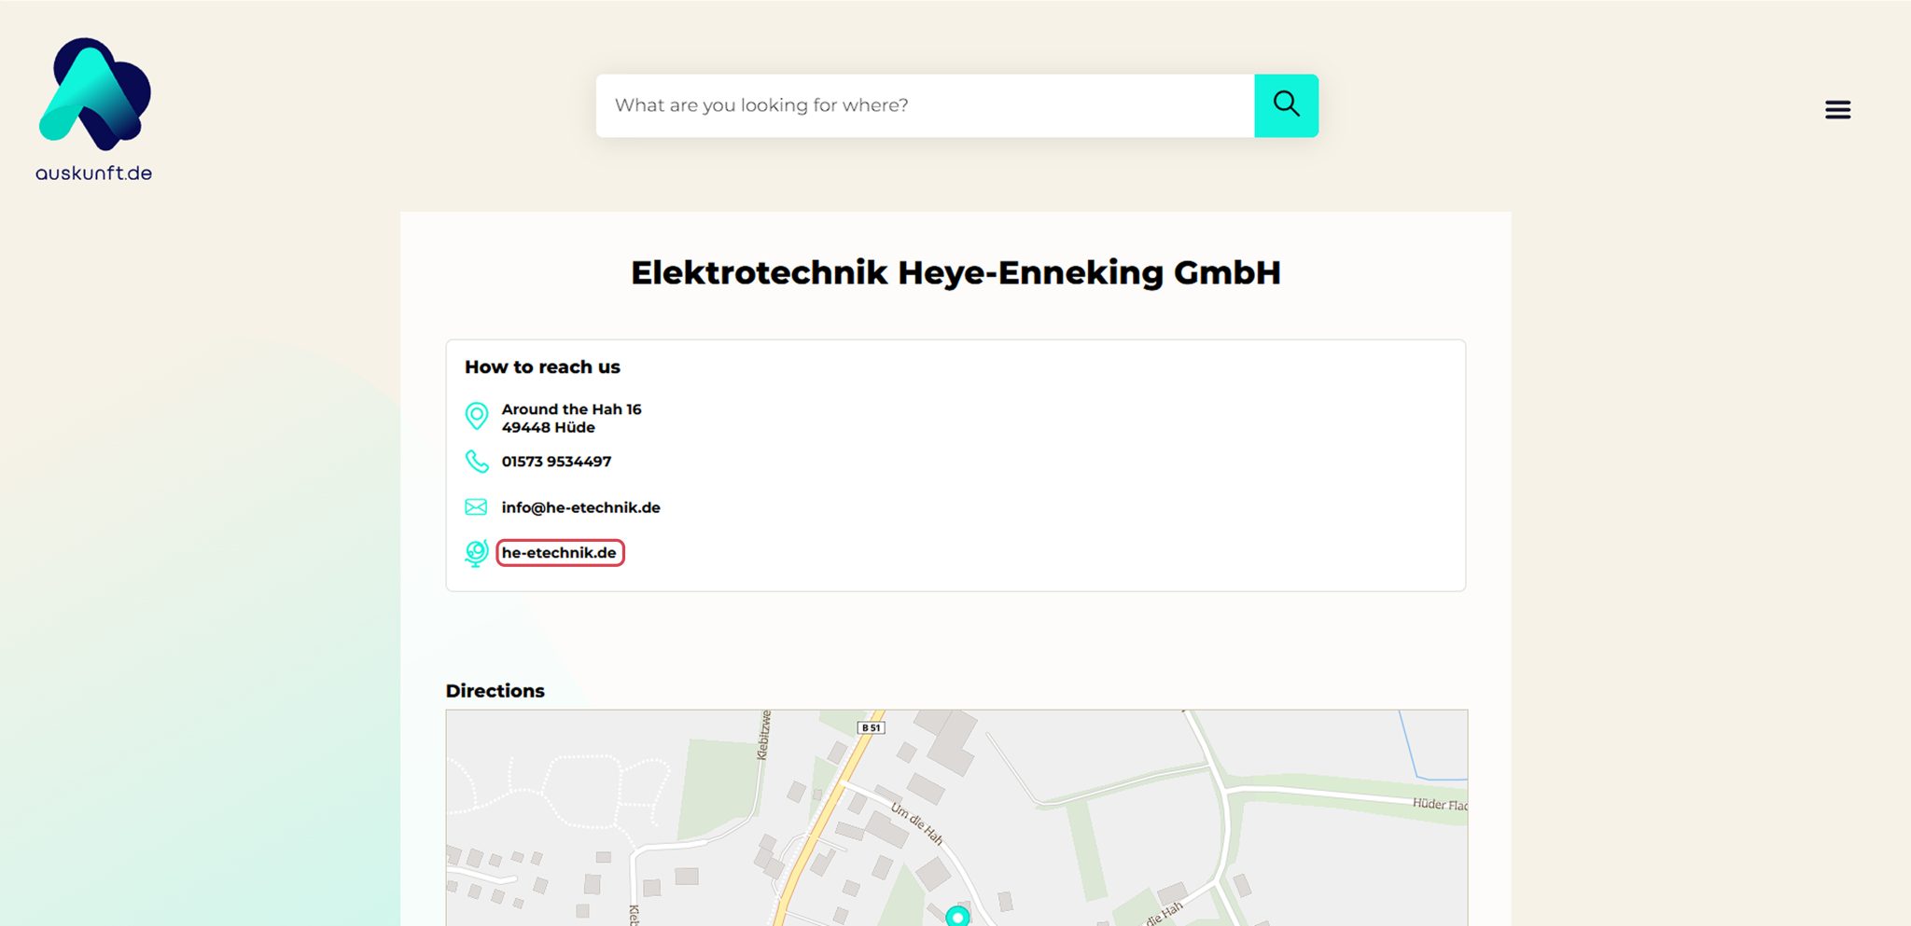Viewport: 1911px width, 926px height.
Task: Click the address Around the Hah 16
Action: pos(571,409)
